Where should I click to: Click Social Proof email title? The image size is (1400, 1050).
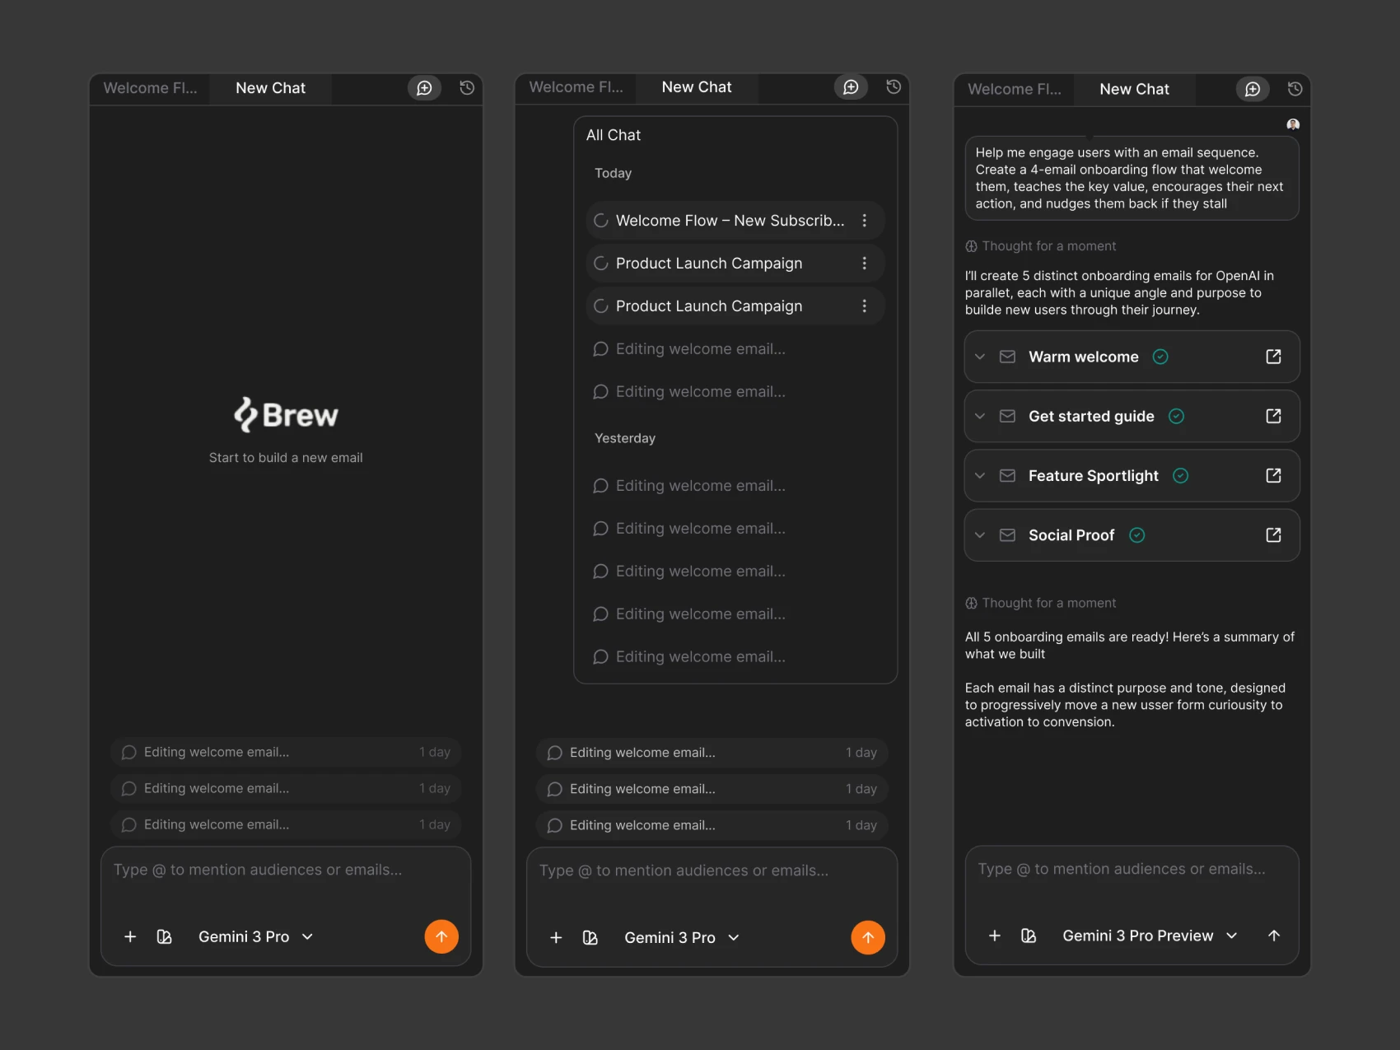click(1071, 535)
